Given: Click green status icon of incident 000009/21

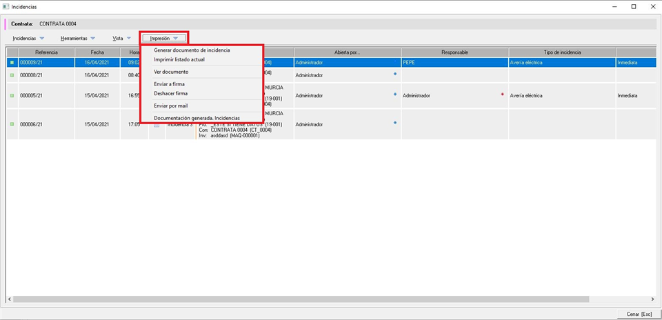Looking at the screenshot, I should pos(12,63).
